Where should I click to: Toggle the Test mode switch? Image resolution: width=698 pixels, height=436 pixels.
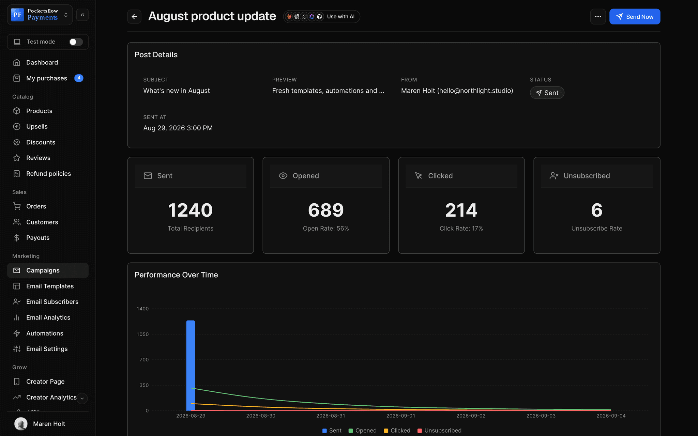76,42
